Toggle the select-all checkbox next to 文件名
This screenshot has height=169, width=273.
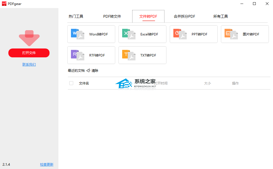(x=71, y=83)
